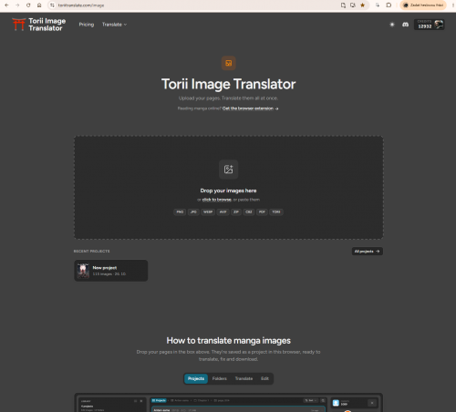Reload the page

[x=28, y=5]
